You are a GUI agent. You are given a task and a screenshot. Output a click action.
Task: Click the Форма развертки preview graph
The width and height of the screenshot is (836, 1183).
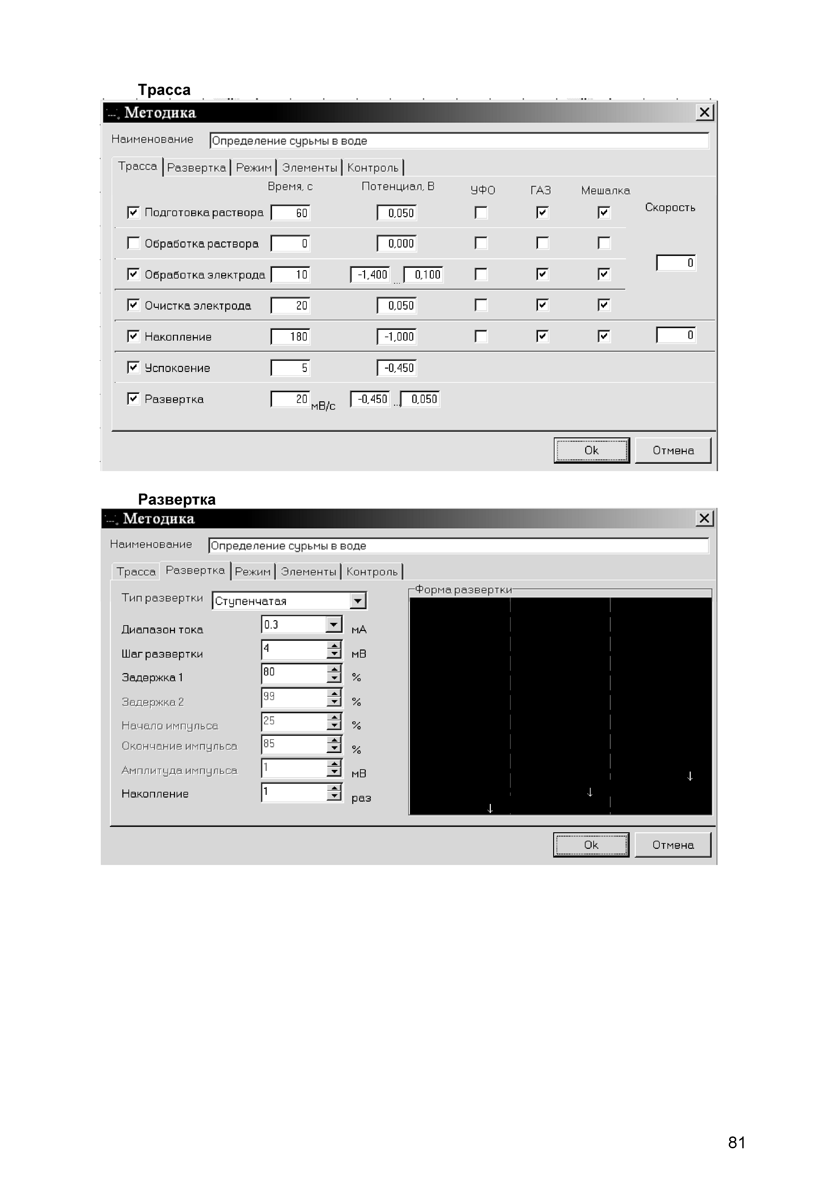coord(561,706)
